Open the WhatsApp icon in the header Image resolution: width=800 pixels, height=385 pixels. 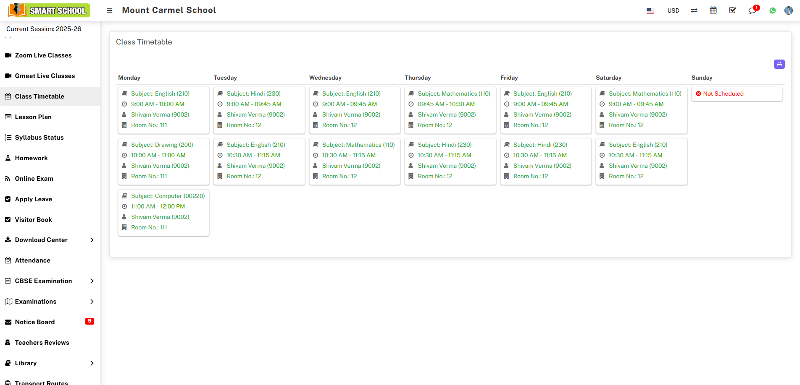coord(772,10)
